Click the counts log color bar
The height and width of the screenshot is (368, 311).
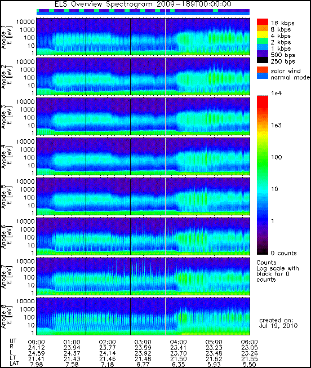coord(263,175)
